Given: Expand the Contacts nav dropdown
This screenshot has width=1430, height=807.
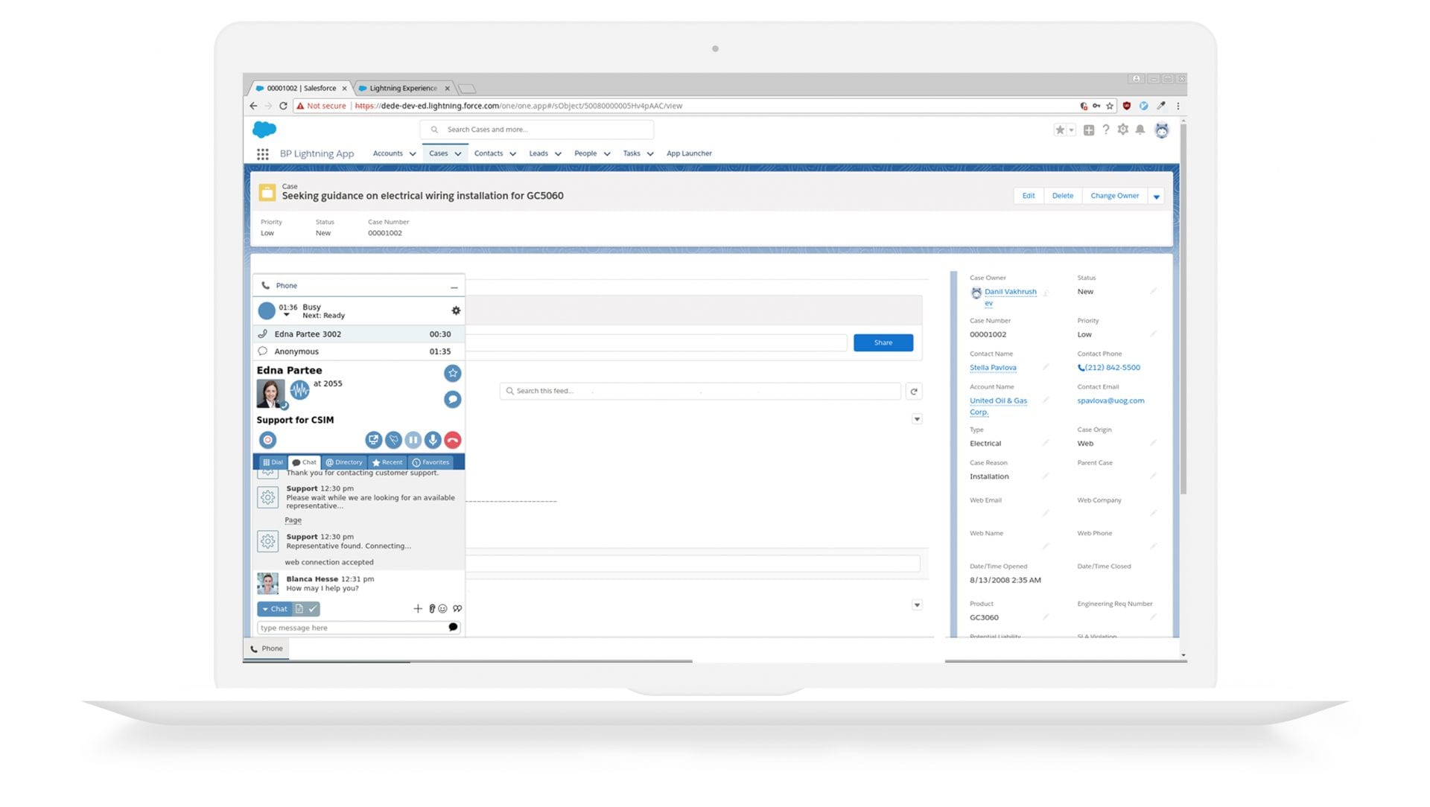Looking at the screenshot, I should [512, 154].
